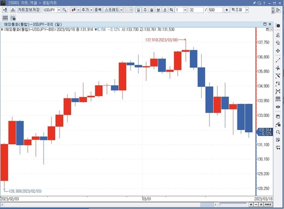Maximize the inner chart pane

(265, 24)
